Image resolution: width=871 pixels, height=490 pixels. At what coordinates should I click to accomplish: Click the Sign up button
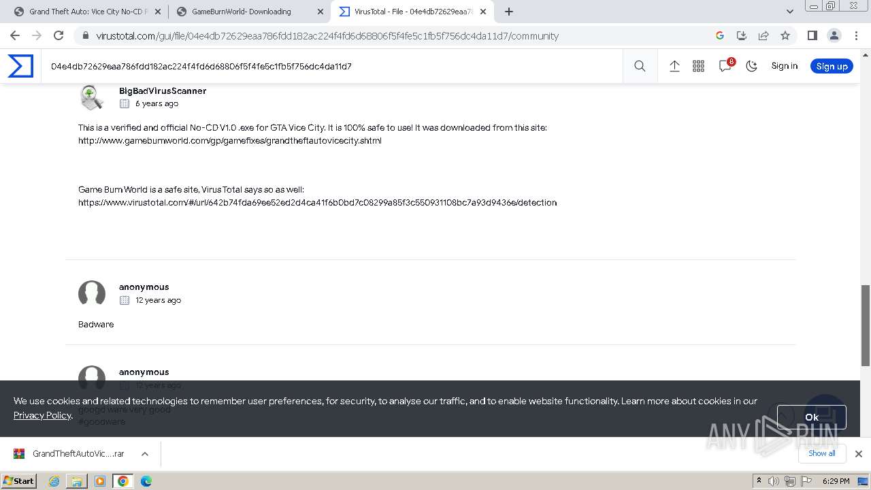click(x=832, y=66)
